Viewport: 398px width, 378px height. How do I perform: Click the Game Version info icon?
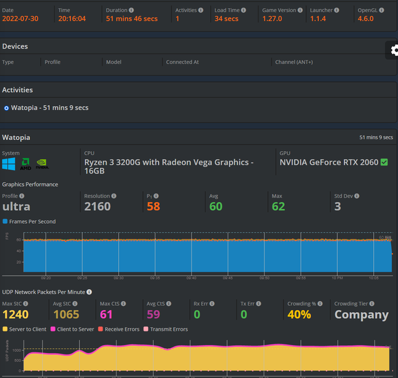[300, 10]
